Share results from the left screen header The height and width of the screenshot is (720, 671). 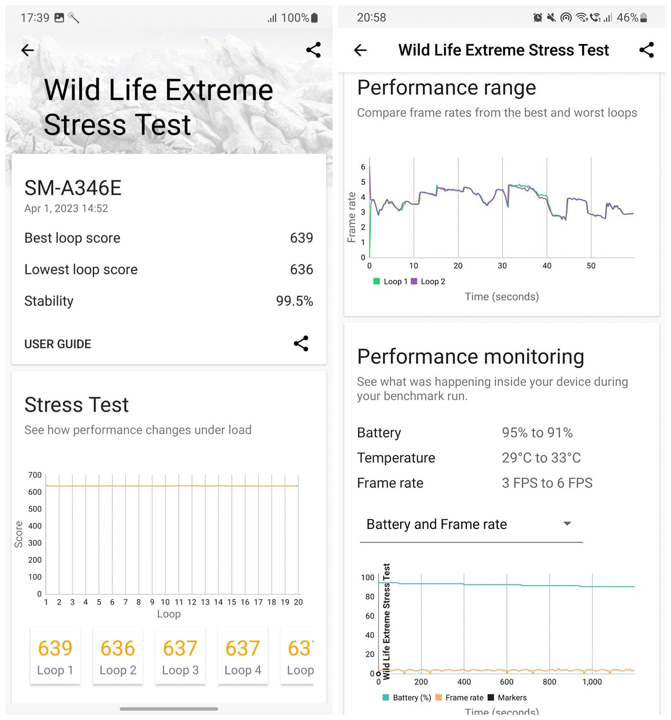point(313,50)
